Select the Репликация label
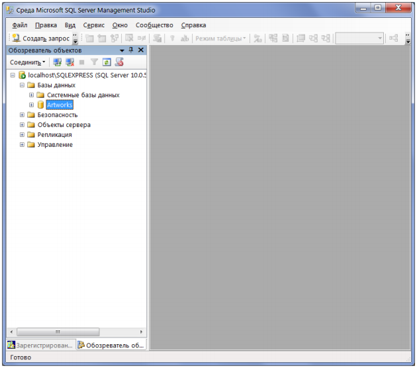Image resolution: width=417 pixels, height=368 pixels. 54,134
